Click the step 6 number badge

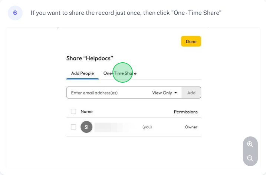point(15,13)
